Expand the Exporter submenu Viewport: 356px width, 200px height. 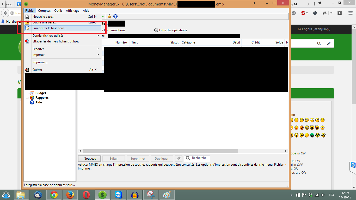(x=65, y=49)
